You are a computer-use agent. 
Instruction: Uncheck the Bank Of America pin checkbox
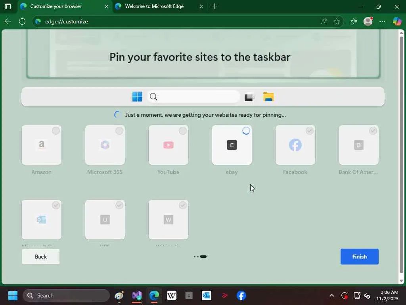pos(373,131)
